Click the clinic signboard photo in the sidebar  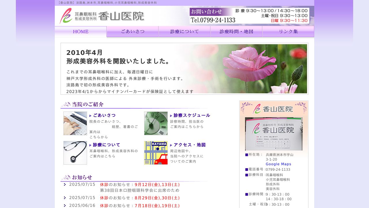click(x=273, y=133)
